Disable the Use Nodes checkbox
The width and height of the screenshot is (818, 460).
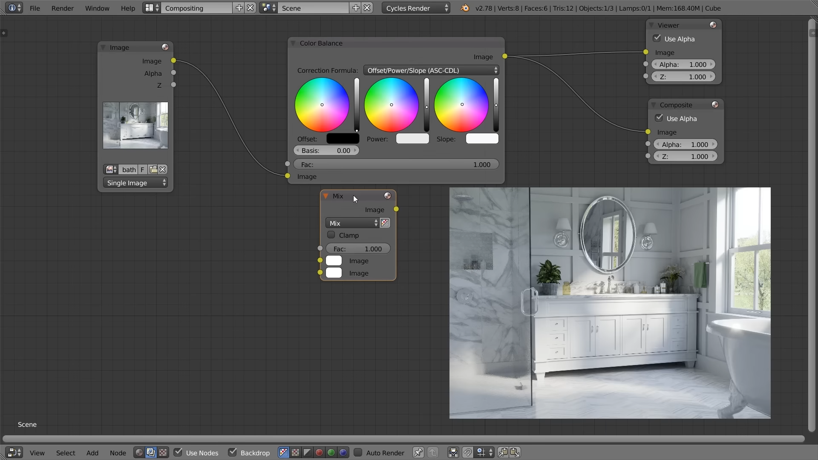tap(179, 452)
